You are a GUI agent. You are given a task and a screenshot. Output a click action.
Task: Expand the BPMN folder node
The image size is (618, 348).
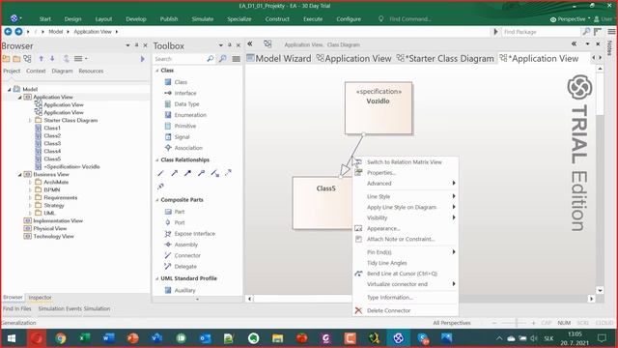tap(30, 189)
